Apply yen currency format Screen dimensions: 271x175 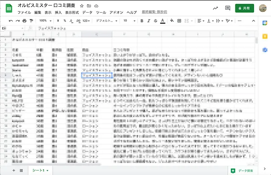coord(58,21)
